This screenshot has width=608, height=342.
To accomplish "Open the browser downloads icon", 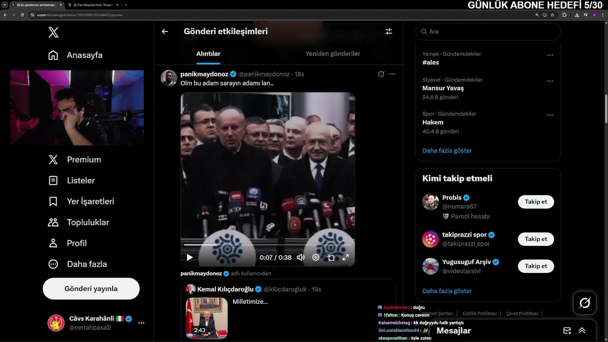I will coord(577,15).
